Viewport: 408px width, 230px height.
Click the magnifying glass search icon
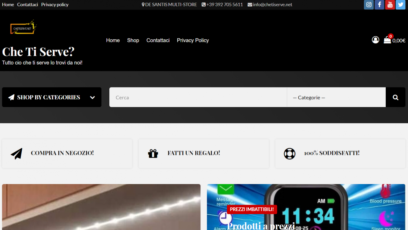point(395,97)
